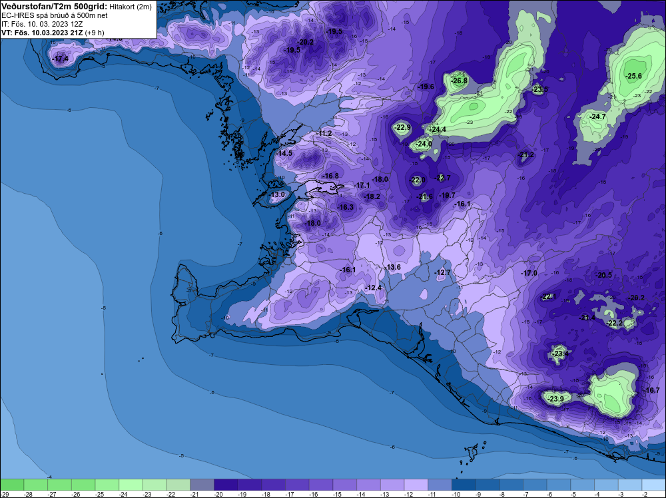
Task: Click the 'VT: Fös. 10.03.2023 21Z' valid time line
Action: point(43,33)
